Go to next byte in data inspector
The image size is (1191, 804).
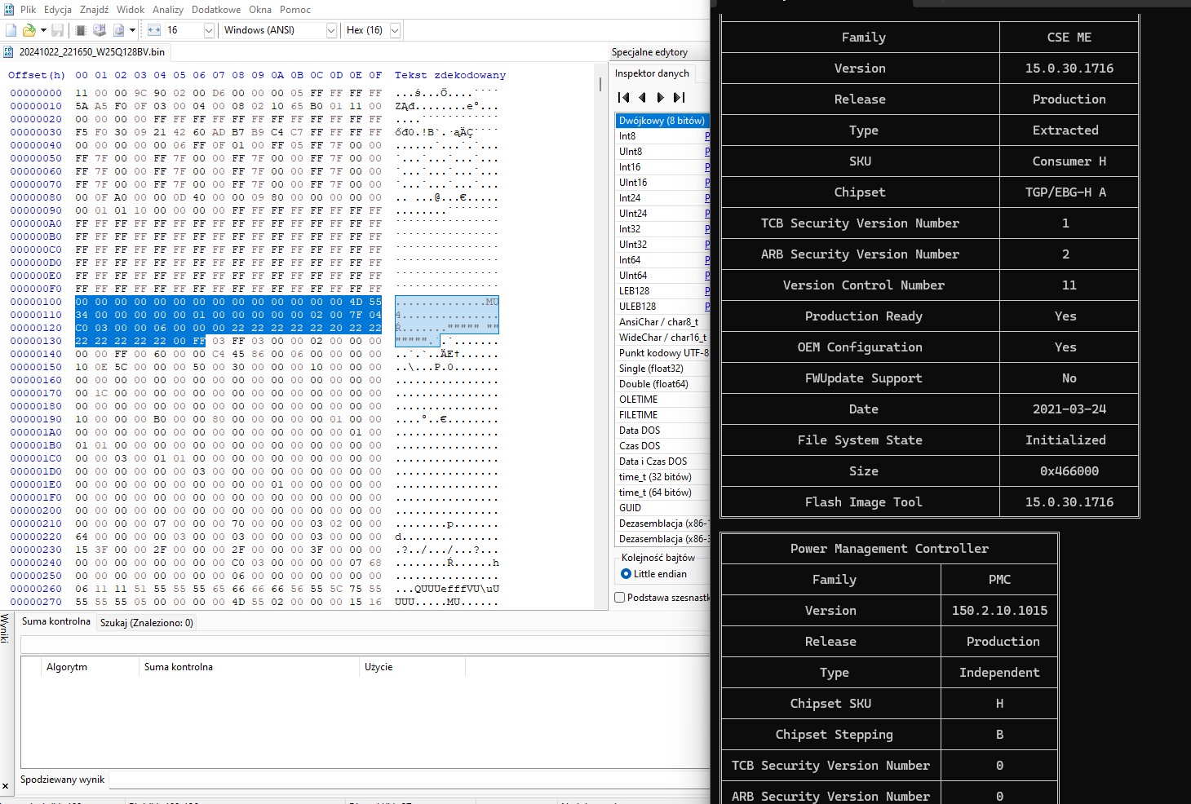coord(661,97)
